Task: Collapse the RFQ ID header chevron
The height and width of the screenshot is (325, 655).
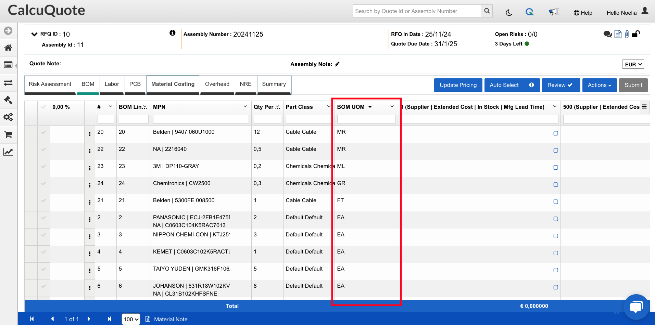Action: [x=34, y=34]
